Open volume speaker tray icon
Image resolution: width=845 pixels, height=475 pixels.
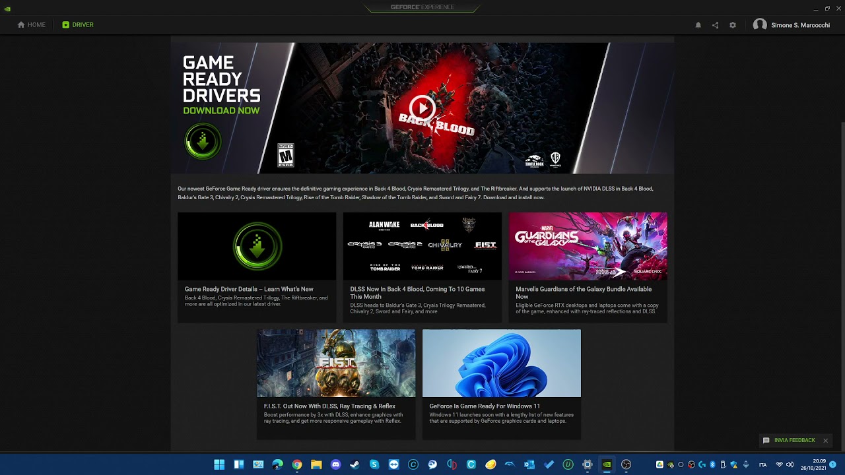click(790, 464)
